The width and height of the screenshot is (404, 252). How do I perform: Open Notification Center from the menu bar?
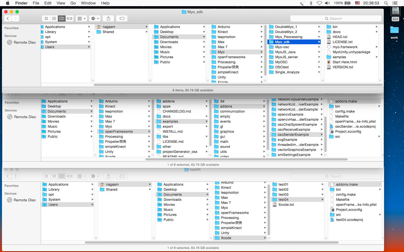click(395, 3)
